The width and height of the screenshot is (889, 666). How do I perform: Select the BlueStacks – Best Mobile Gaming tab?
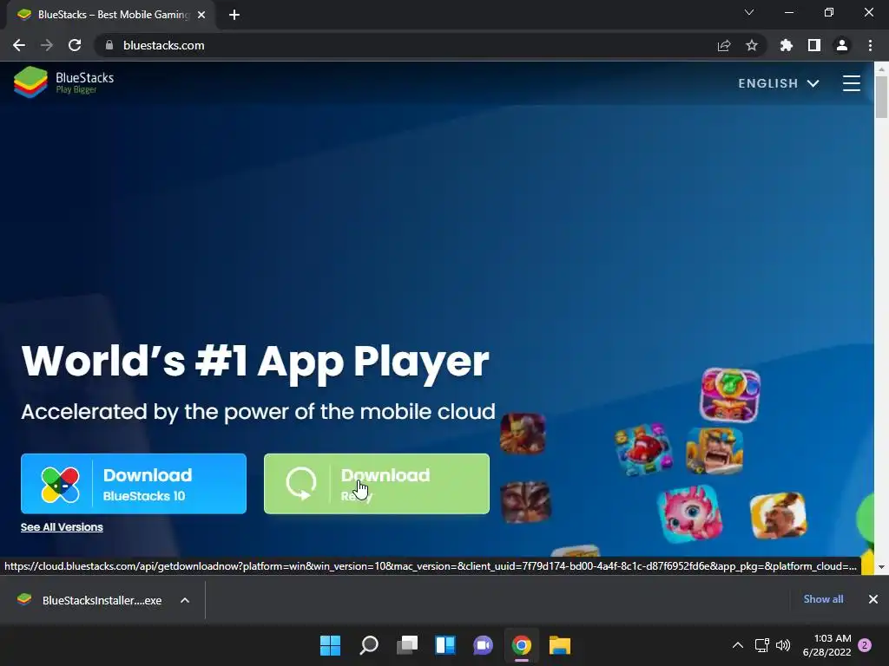click(112, 15)
